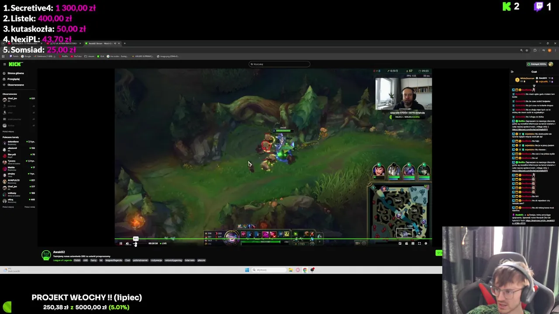Enter fullscreen mode in video player
This screenshot has height=314, width=559.
tap(419, 243)
